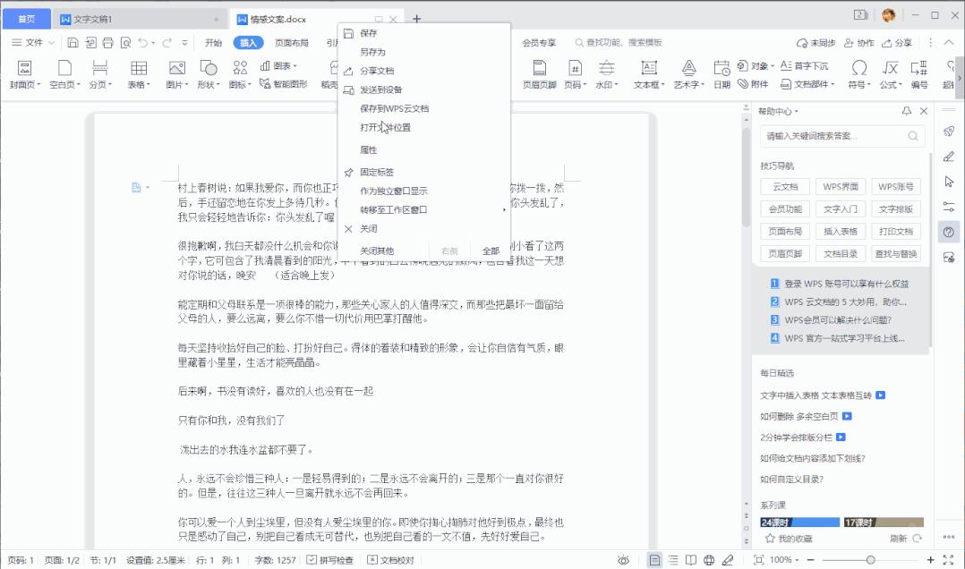Open the 页眉页脚 header-footer tool

539,76
